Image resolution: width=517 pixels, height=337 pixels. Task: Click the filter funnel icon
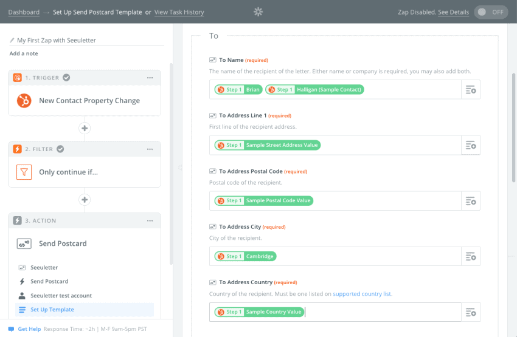coord(24,172)
